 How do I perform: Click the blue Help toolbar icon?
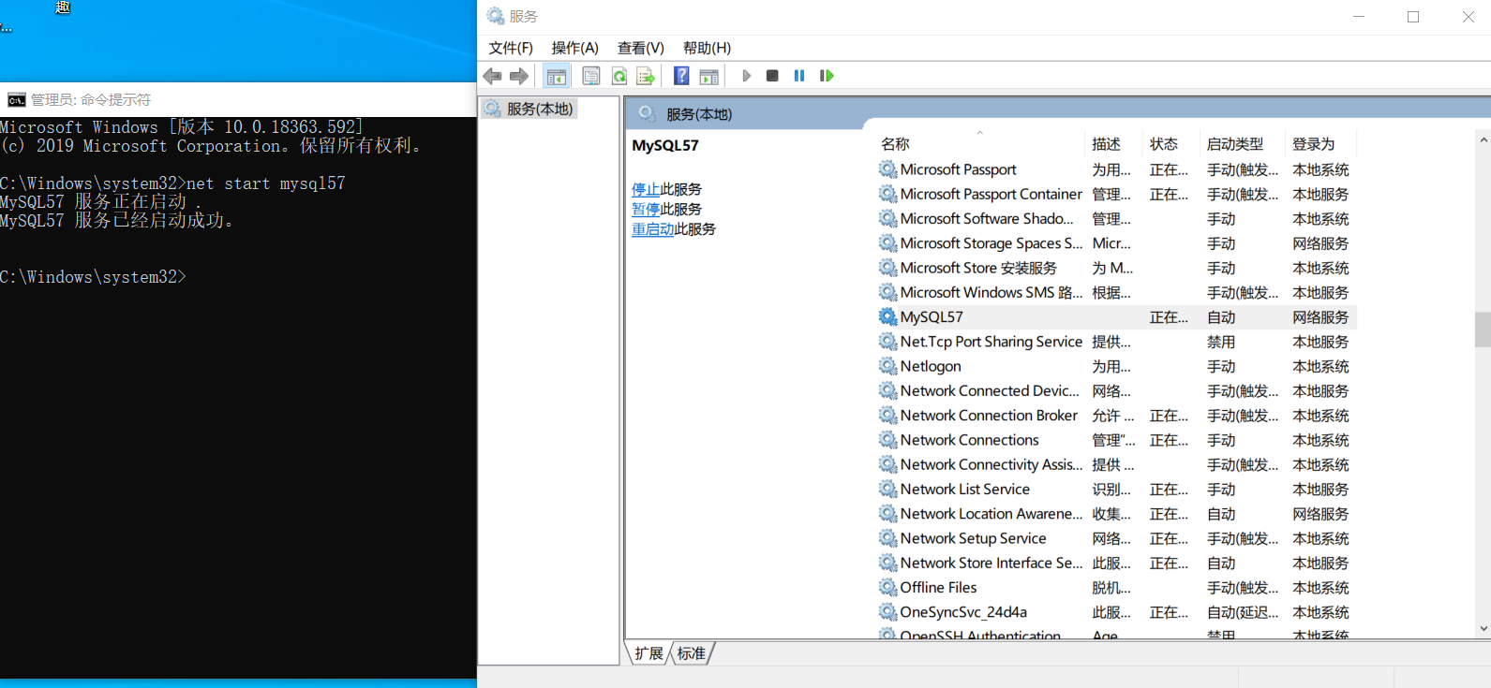pos(681,77)
